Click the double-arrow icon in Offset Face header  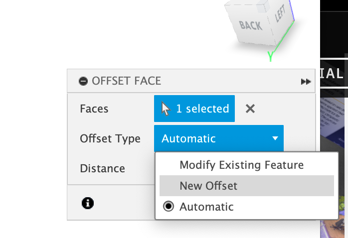[x=306, y=82]
